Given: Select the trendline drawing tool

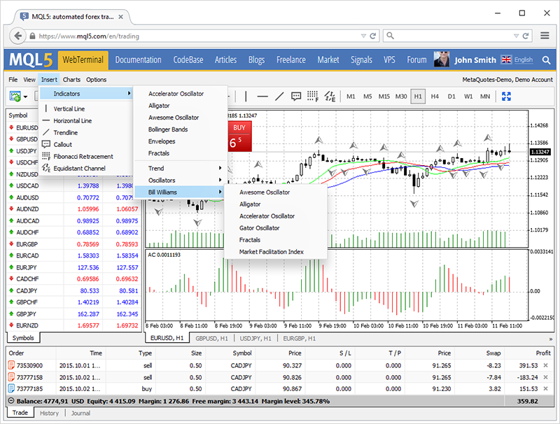Looking at the screenshot, I should coord(279,97).
